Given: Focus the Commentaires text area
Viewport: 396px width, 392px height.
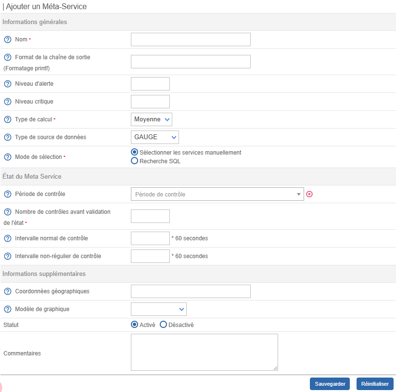Looking at the screenshot, I should pyautogui.click(x=204, y=352).
